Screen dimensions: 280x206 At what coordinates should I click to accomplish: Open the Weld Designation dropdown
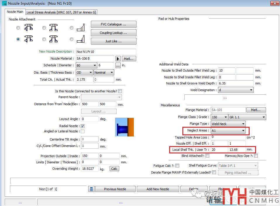(236, 90)
